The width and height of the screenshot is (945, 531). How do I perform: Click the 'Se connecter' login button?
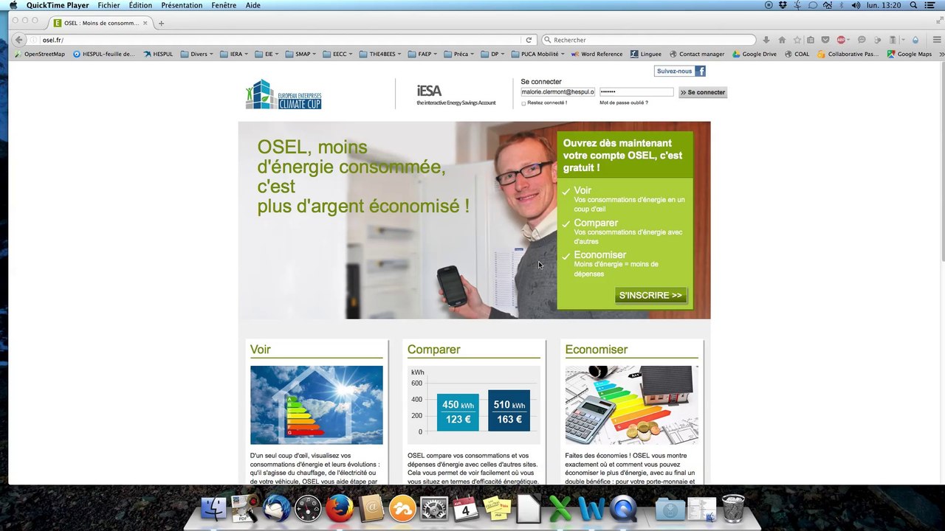(703, 92)
